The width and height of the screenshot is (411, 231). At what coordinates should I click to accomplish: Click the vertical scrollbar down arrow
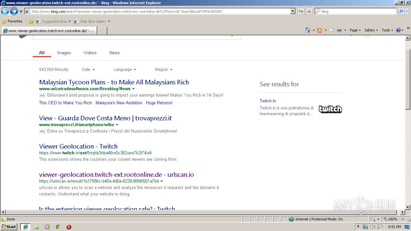pyautogui.click(x=408, y=207)
